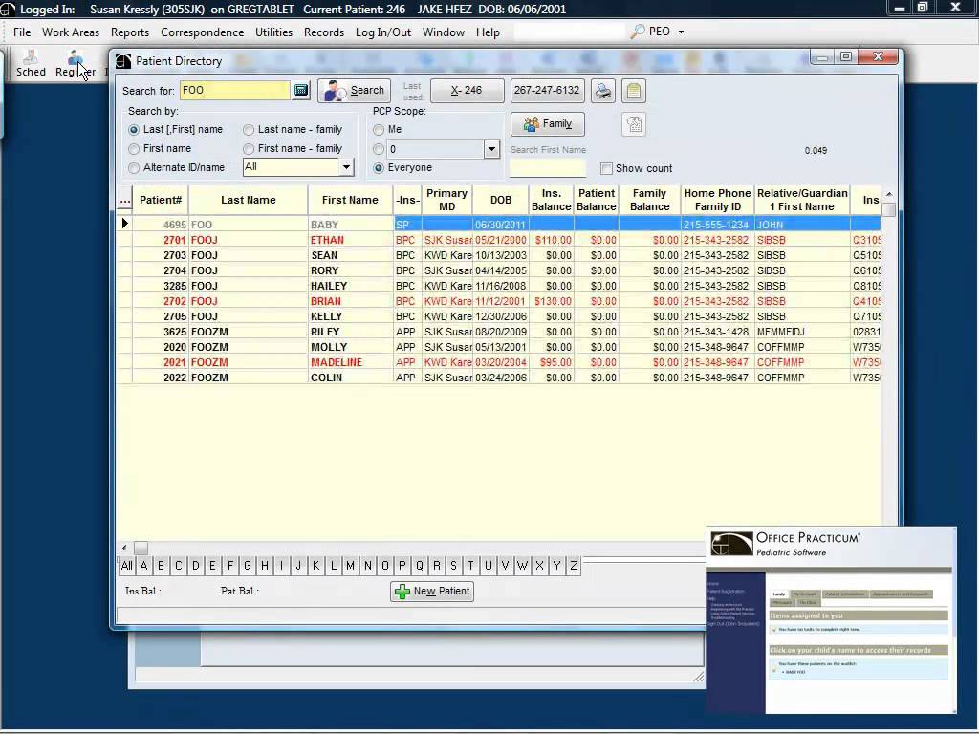The height and width of the screenshot is (734, 979).
Task: Open the notepad icon next to the printer
Action: (x=634, y=90)
